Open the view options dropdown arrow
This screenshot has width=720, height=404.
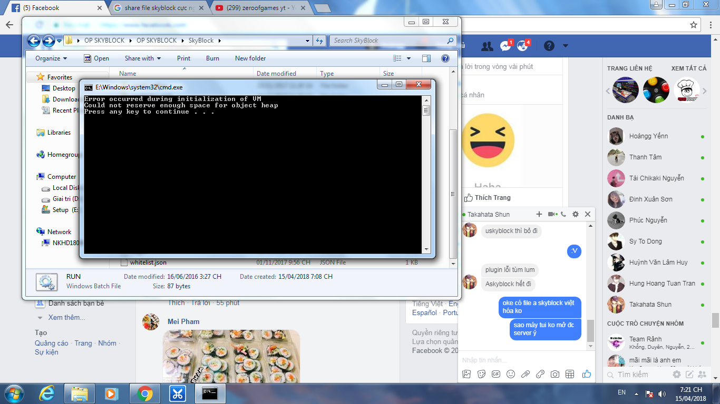coord(408,58)
